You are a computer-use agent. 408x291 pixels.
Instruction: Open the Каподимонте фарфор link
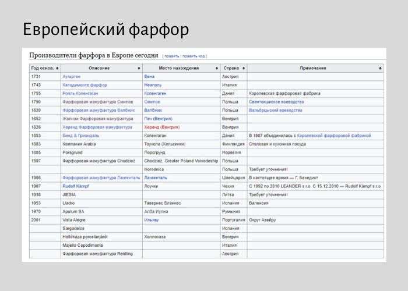click(x=85, y=85)
